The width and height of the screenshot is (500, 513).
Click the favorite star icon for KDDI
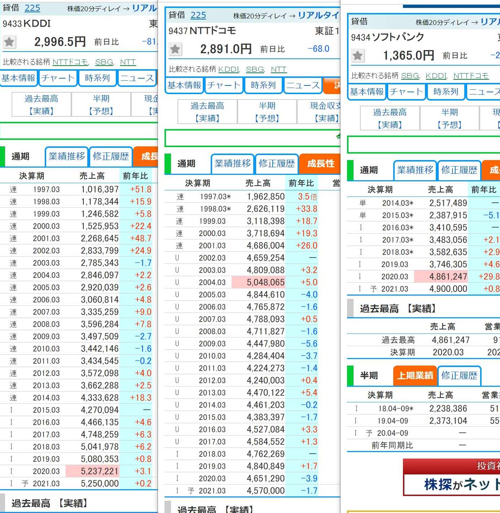(9, 42)
